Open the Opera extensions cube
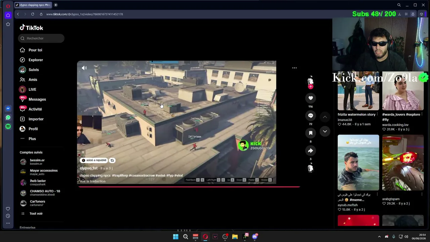The image size is (430, 242). coord(422,14)
